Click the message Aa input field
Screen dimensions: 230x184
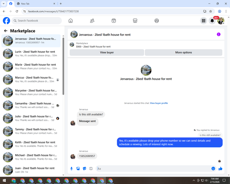pos(153,169)
